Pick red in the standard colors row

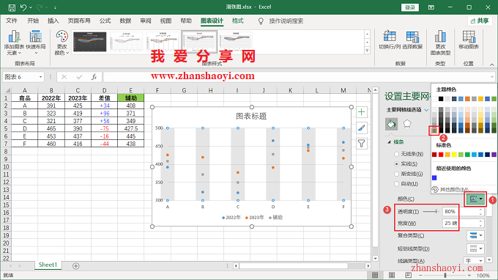(x=441, y=155)
